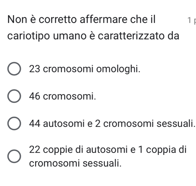Click the '46 cromosomi.' answer text
This screenshot has height=186, width=196.
63,96
